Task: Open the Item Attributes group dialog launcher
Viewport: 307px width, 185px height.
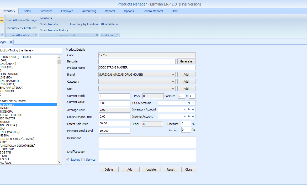Action: (35, 35)
